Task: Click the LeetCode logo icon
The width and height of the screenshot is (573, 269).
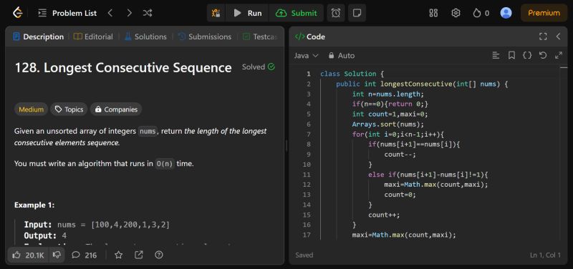Action: pos(17,13)
